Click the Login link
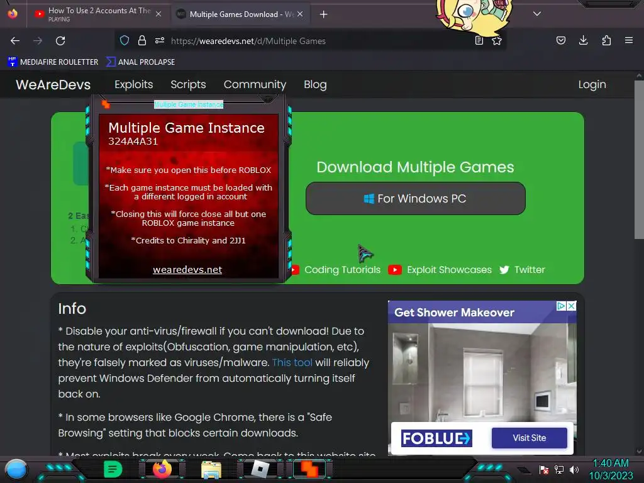 592,85
